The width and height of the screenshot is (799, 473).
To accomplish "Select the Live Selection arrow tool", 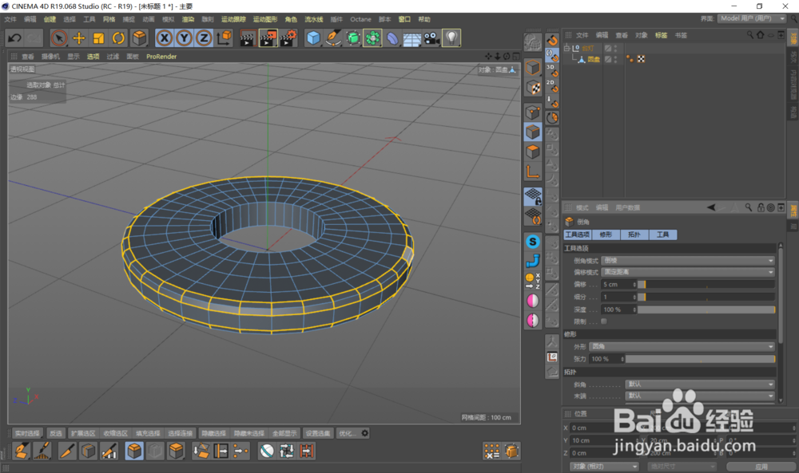I will coord(59,38).
